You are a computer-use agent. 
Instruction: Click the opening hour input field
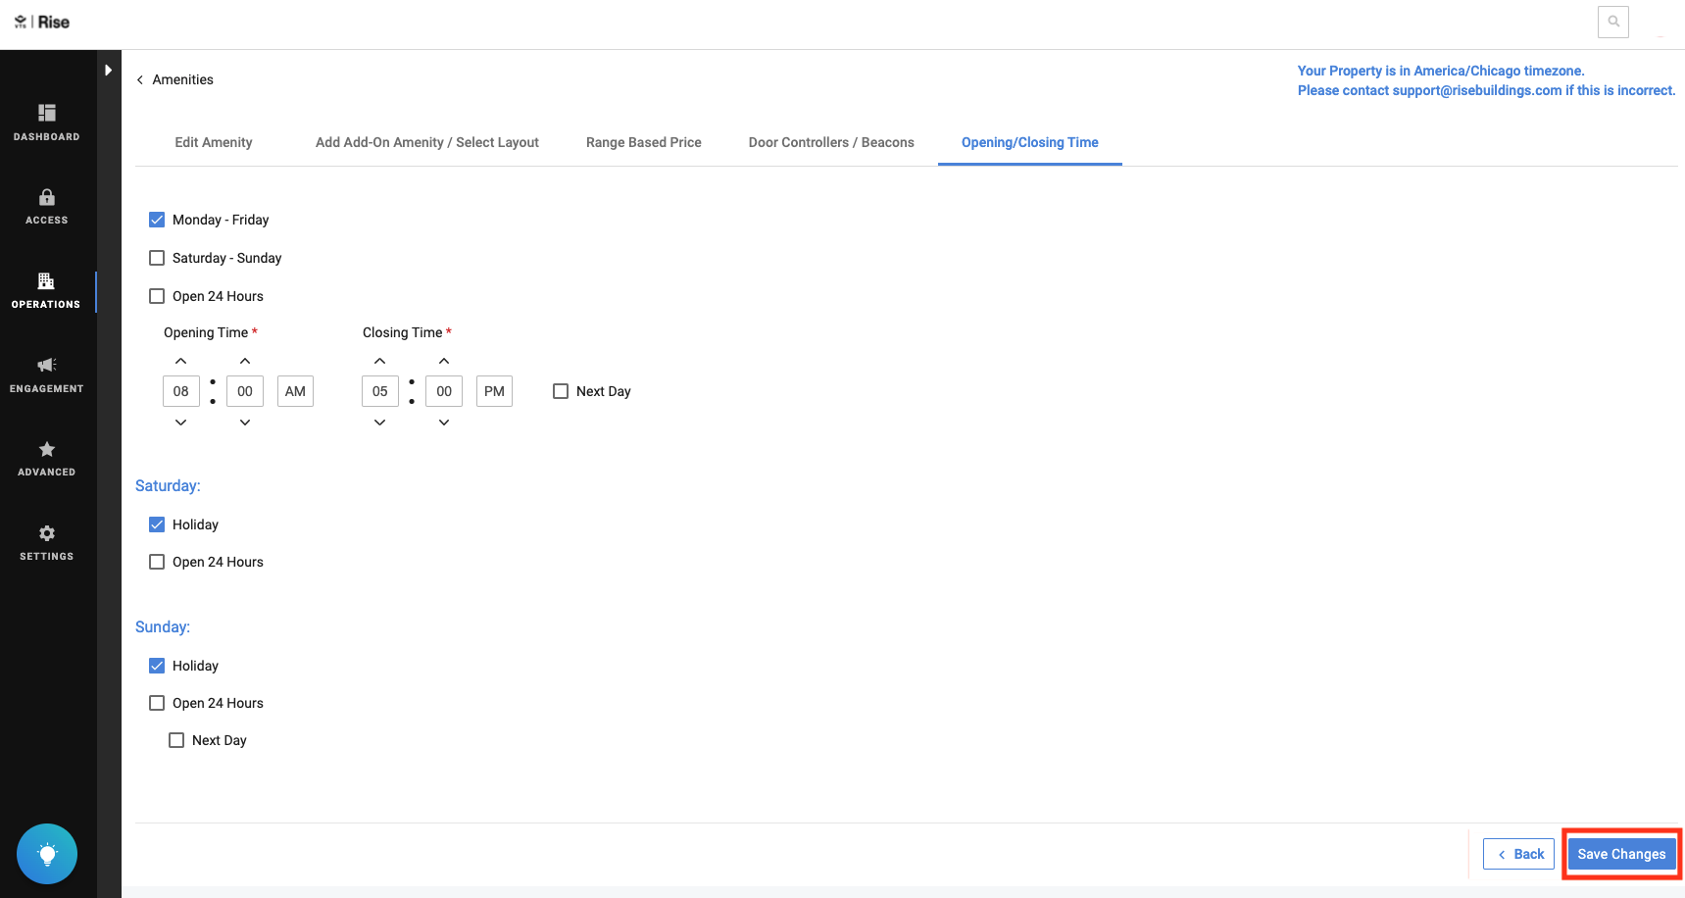pyautogui.click(x=181, y=391)
